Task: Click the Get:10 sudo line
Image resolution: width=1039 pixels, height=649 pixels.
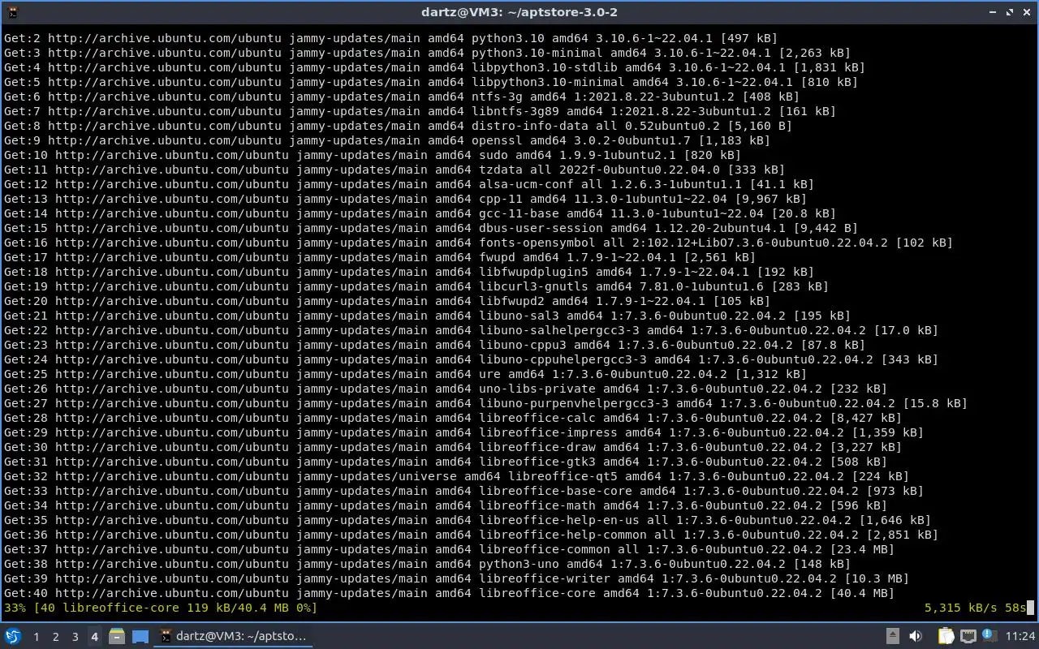Action: pyautogui.click(x=373, y=155)
